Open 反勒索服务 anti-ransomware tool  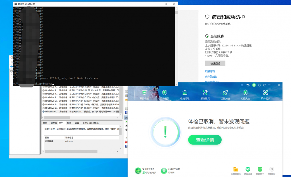(x=236, y=171)
